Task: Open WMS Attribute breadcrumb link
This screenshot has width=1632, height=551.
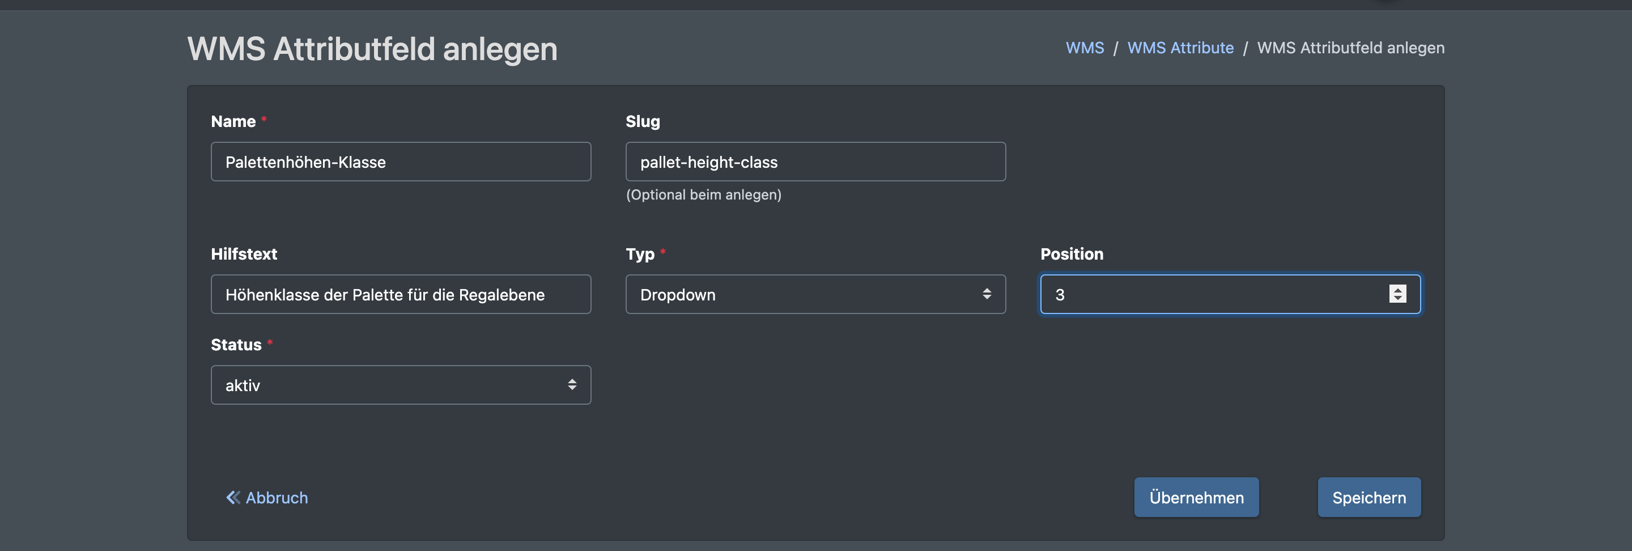Action: tap(1180, 48)
